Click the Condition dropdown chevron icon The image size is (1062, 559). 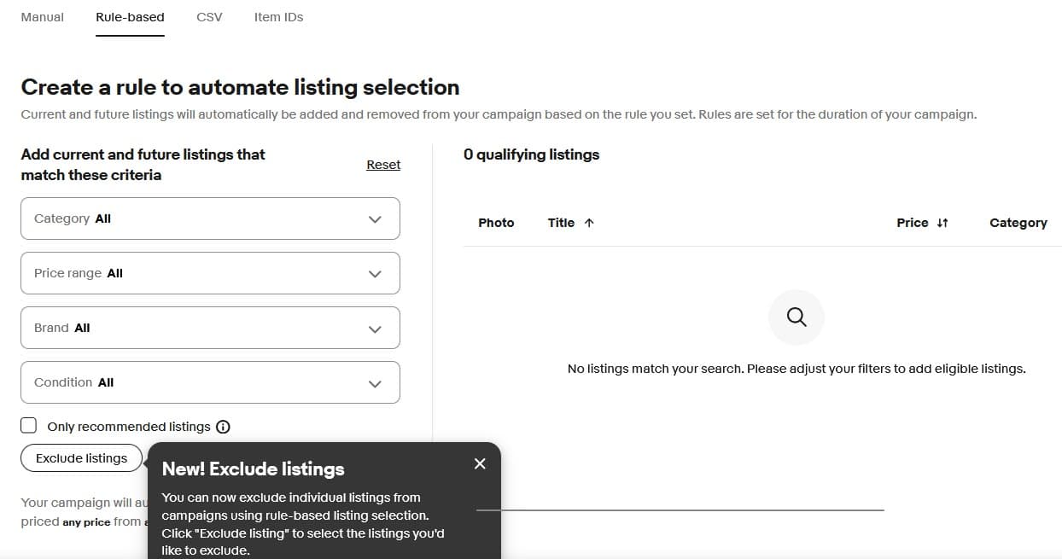click(x=375, y=383)
